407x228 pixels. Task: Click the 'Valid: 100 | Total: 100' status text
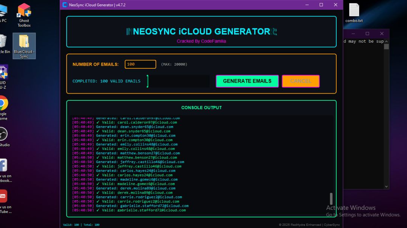tap(81, 225)
